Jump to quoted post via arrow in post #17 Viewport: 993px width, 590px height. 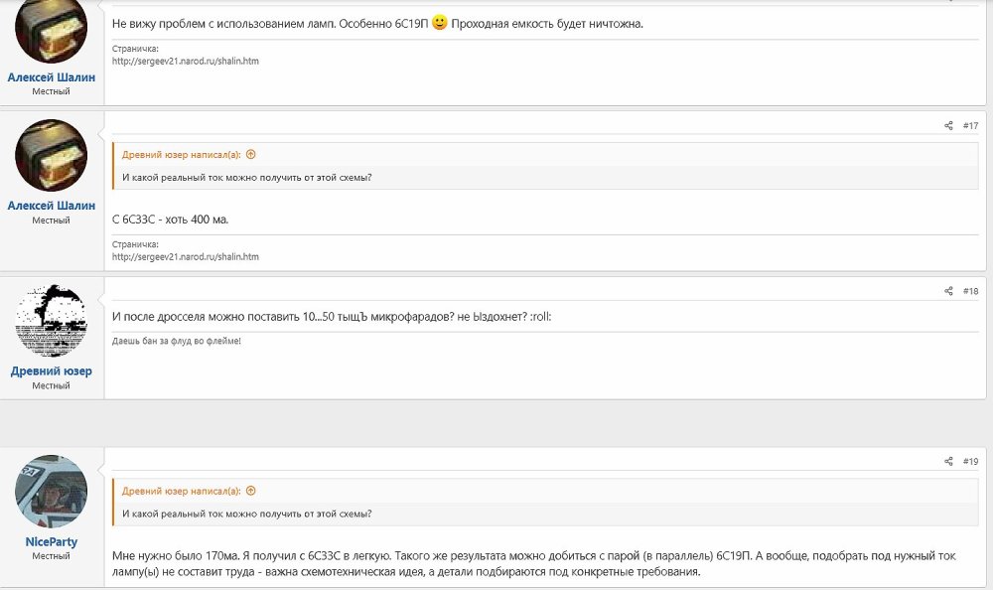click(x=250, y=155)
